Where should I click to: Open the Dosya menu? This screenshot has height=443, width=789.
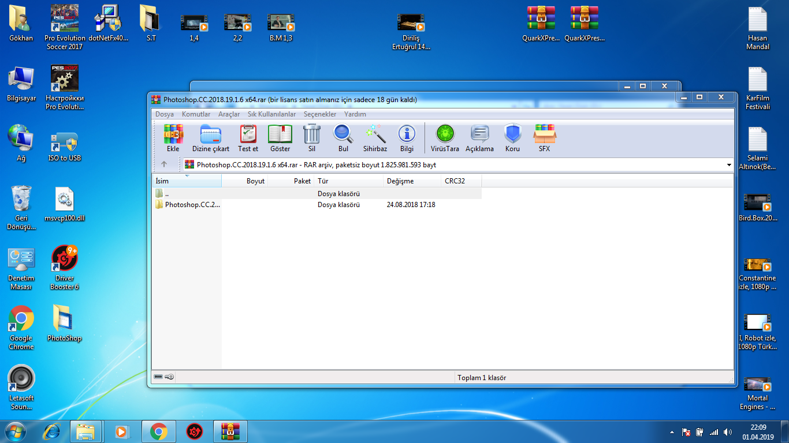[x=165, y=114]
